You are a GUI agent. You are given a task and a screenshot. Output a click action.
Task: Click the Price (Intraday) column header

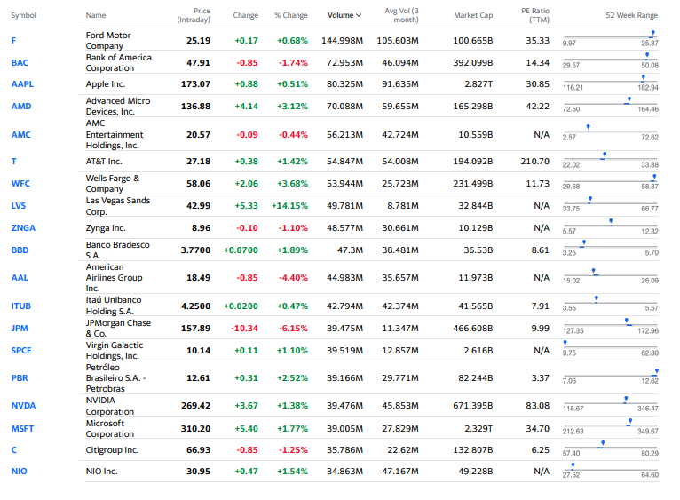pos(194,15)
